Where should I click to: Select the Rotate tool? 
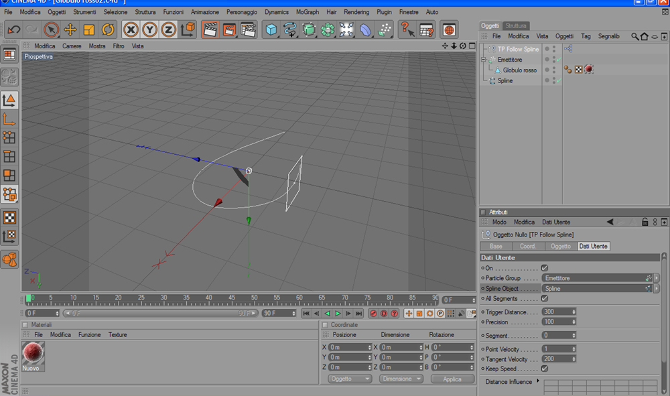pyautogui.click(x=108, y=29)
